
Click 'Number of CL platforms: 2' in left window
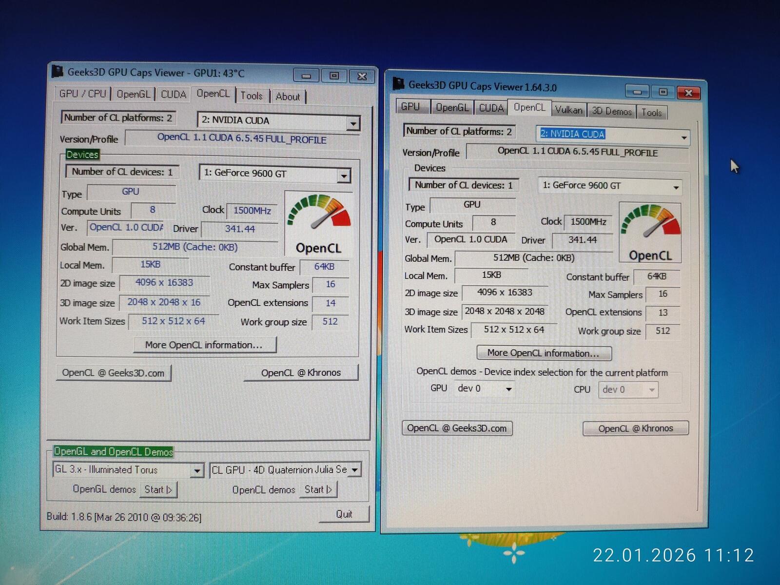(118, 117)
